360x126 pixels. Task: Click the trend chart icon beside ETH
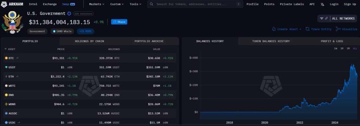coord(17,76)
